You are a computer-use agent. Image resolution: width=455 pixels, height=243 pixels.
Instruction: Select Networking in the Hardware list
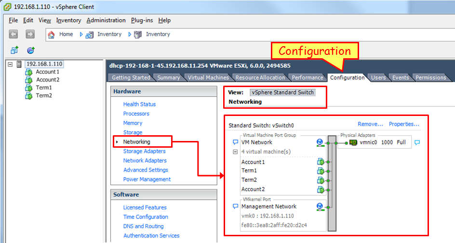pos(136,141)
